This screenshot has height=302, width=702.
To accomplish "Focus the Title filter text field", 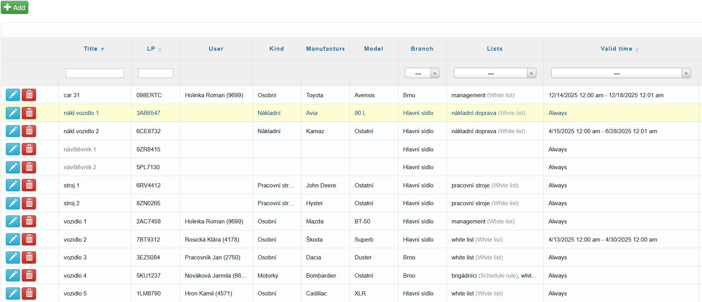I will click(95, 73).
